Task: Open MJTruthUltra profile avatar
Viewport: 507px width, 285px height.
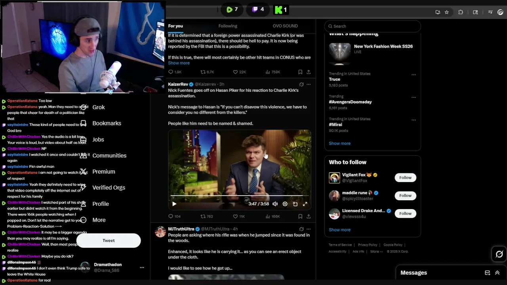Action: pyautogui.click(x=160, y=232)
